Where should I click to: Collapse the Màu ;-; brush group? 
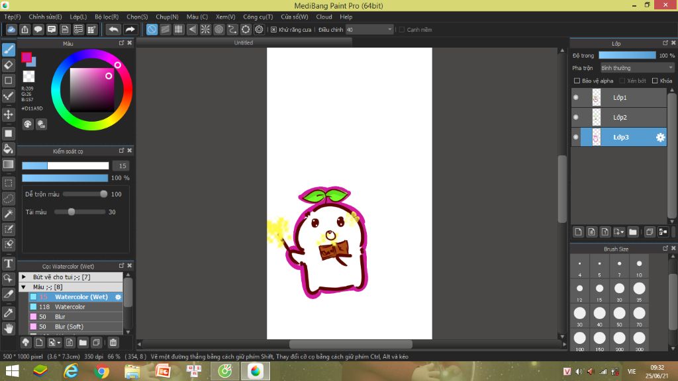click(24, 287)
